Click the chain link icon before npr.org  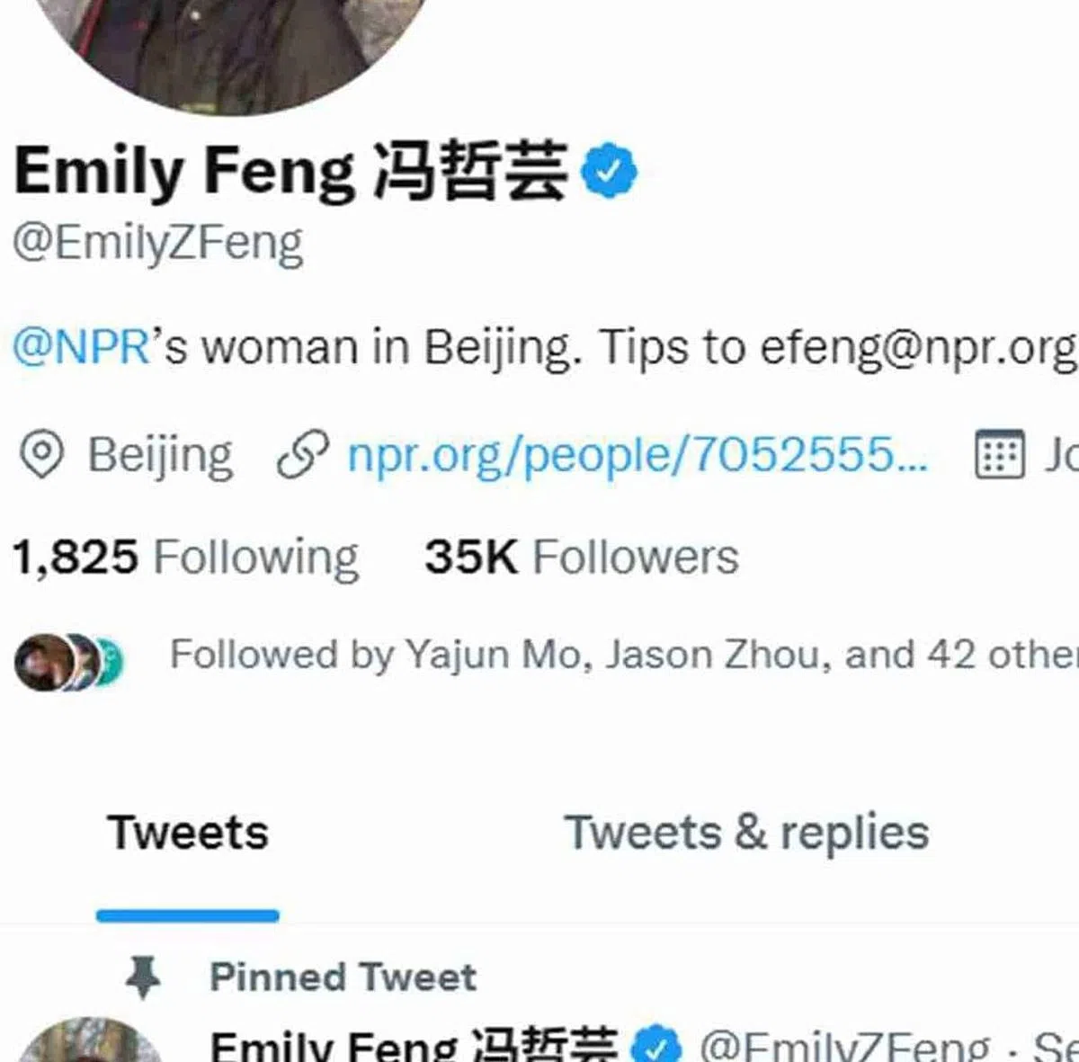coord(302,455)
